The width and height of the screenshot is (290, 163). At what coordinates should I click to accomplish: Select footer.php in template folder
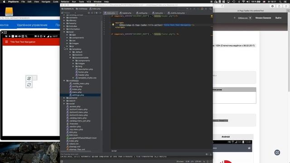click(x=83, y=72)
